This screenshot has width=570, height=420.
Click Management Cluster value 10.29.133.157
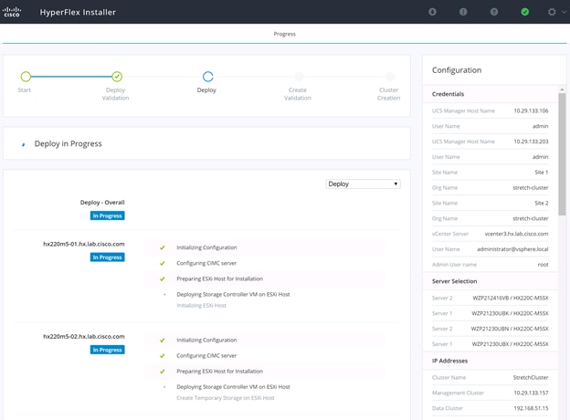531,393
